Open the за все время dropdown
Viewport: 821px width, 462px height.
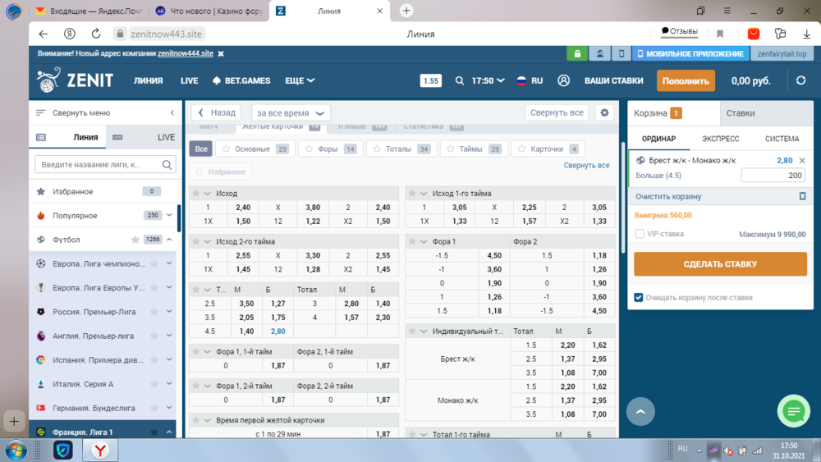(291, 113)
